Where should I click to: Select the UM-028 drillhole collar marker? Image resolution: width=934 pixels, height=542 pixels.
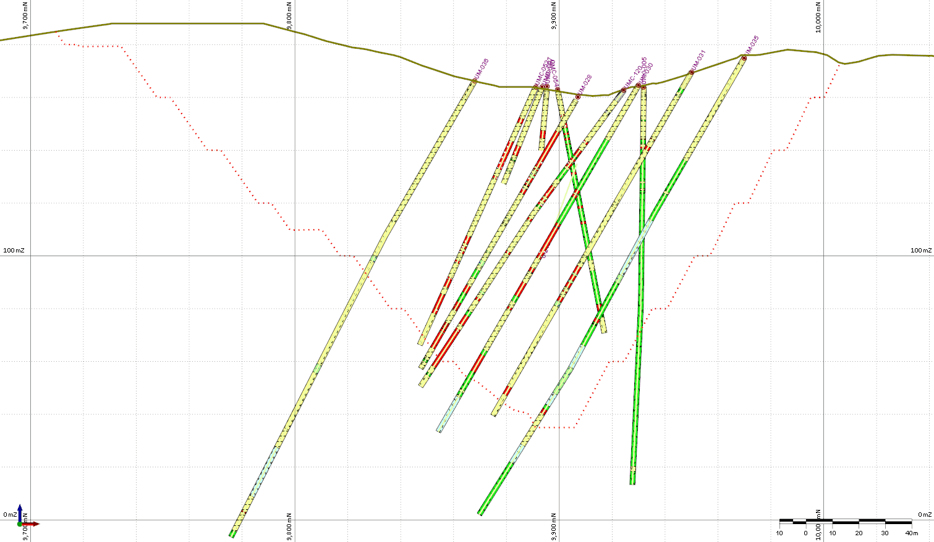[578, 97]
